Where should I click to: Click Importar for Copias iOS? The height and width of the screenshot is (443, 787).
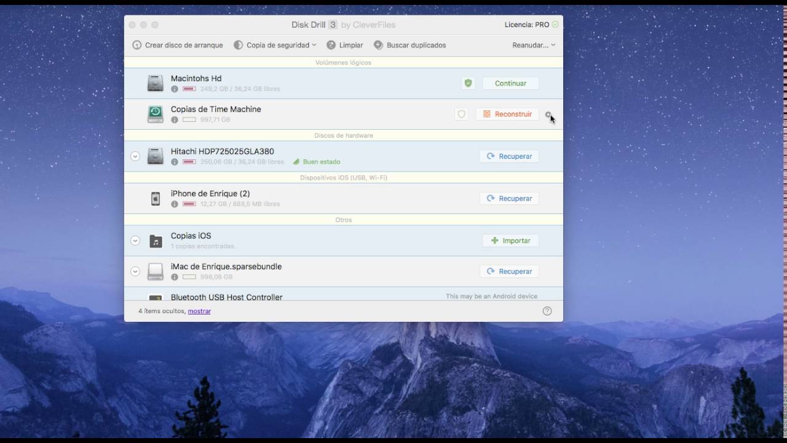pos(510,241)
